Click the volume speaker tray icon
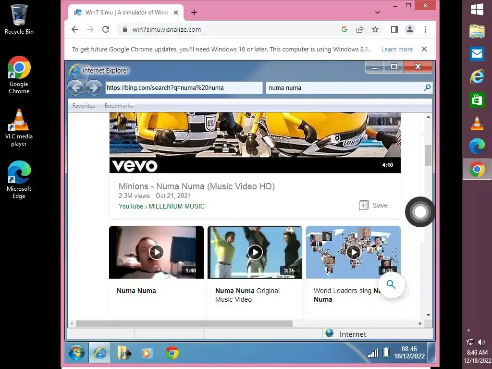The image size is (492, 369). pos(481,342)
